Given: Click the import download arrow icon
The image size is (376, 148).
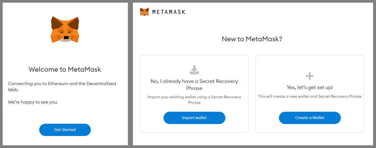Looking at the screenshot, I should pyautogui.click(x=194, y=70).
